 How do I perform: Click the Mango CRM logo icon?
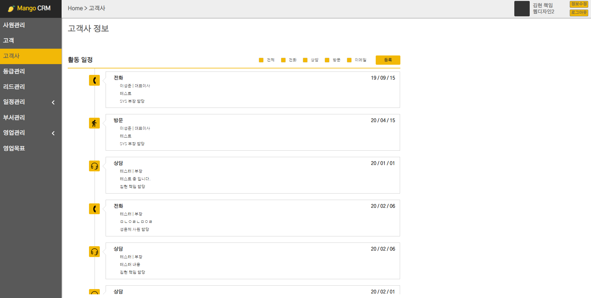point(11,8)
